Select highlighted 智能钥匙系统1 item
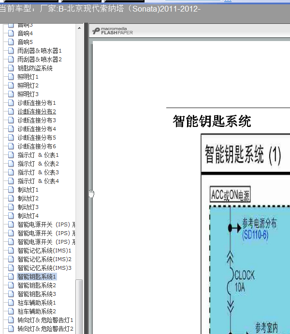The width and height of the screenshot is (290, 334). pos(37,277)
